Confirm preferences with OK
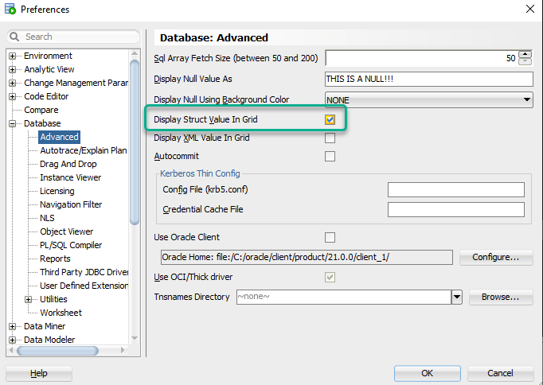Image resolution: width=543 pixels, height=385 pixels. tap(428, 373)
